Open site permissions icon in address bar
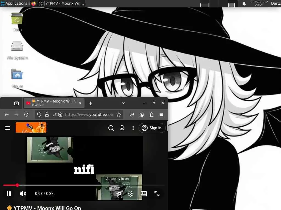 [x=55, y=115]
